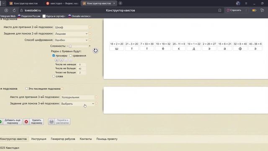Screen dimensions: 268x151
Task: Click the cipher cell 7 + 33 = 39
Action: tap(147, 44)
